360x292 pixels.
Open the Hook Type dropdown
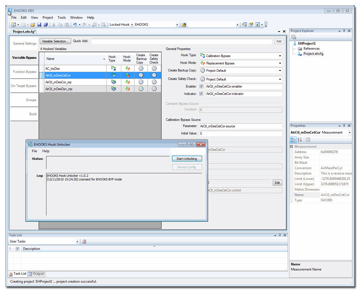pos(280,56)
